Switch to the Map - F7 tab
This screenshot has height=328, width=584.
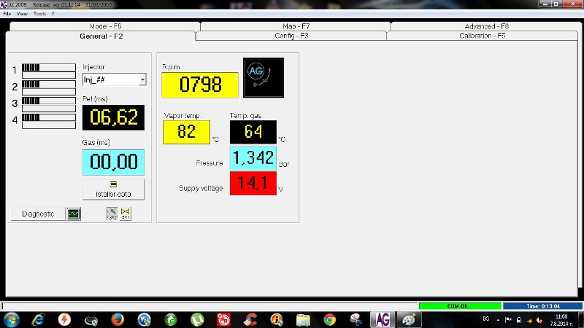[x=296, y=26]
